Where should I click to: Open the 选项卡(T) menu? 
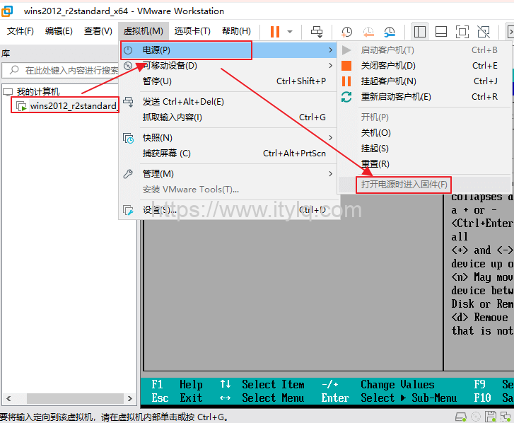192,31
